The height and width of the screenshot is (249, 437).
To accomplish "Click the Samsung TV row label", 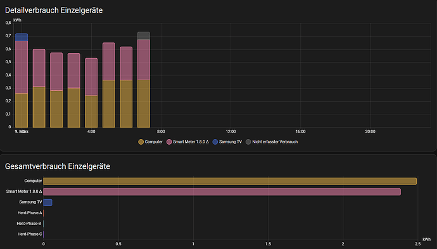I will (30, 202).
